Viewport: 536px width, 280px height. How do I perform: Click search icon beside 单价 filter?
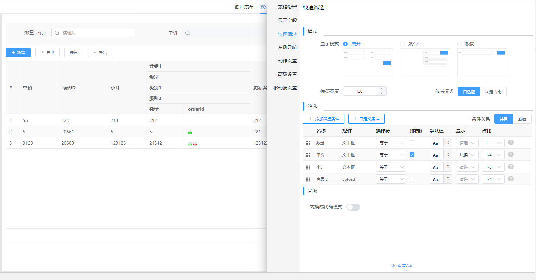[x=187, y=33]
